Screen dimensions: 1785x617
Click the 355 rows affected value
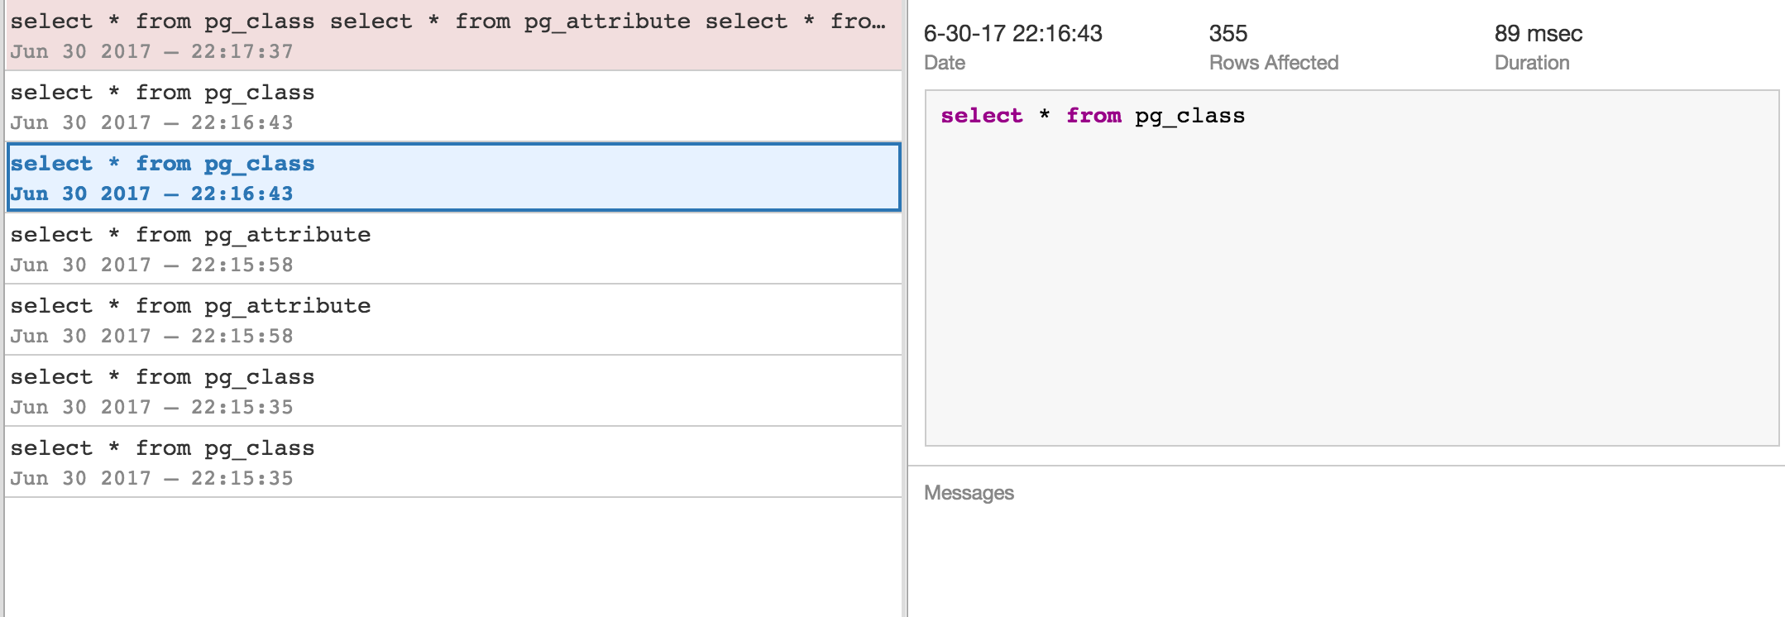point(1227,34)
